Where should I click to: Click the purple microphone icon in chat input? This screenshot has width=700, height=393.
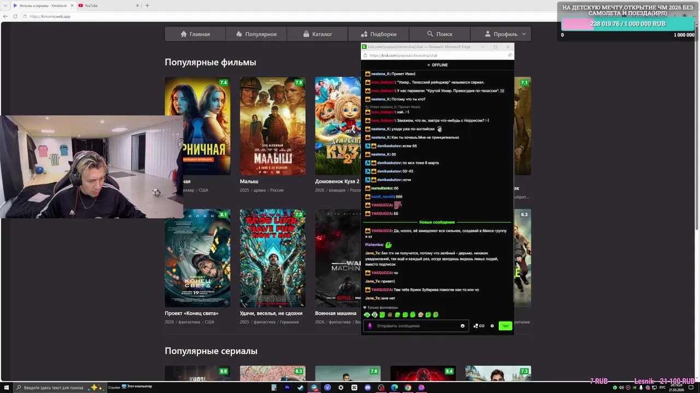370,326
